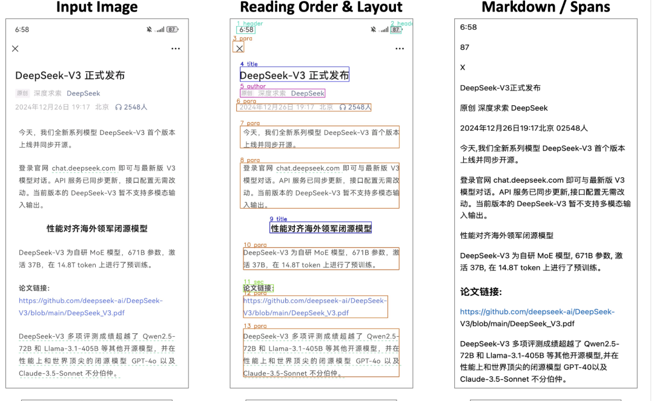Image resolution: width=654 pixels, height=401 pixels.
Task: Click the 原创 tag in Reading Order panel
Action: 247,93
